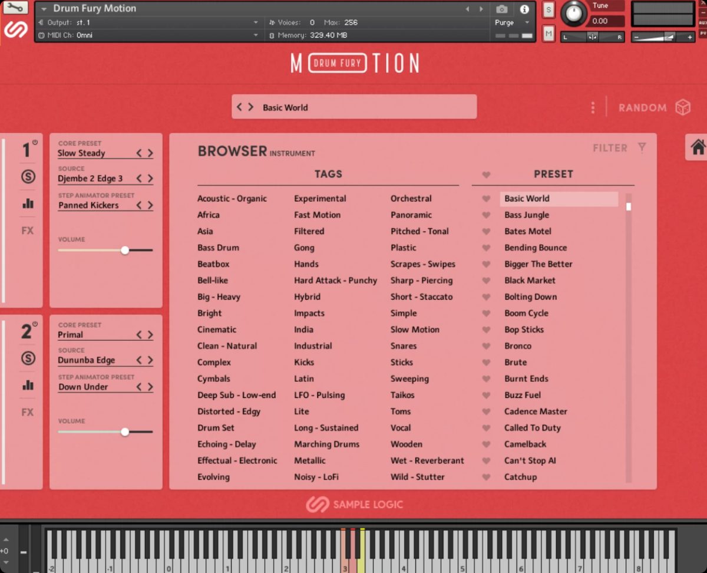Expand the Drum Fury Motion instrument arrow
707x573 pixels.
(44, 9)
